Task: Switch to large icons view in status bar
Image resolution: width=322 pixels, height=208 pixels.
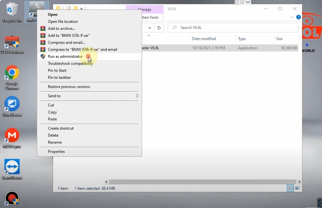Action: [297, 188]
